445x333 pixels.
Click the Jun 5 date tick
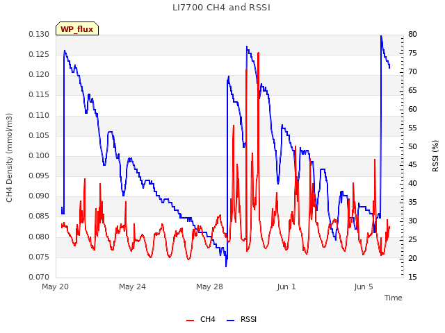(x=364, y=287)
